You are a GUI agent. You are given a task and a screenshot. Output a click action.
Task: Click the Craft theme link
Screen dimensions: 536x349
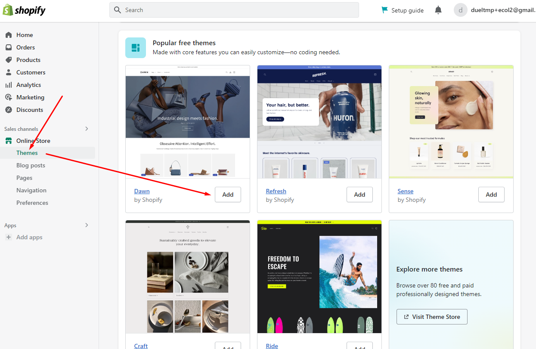141,346
